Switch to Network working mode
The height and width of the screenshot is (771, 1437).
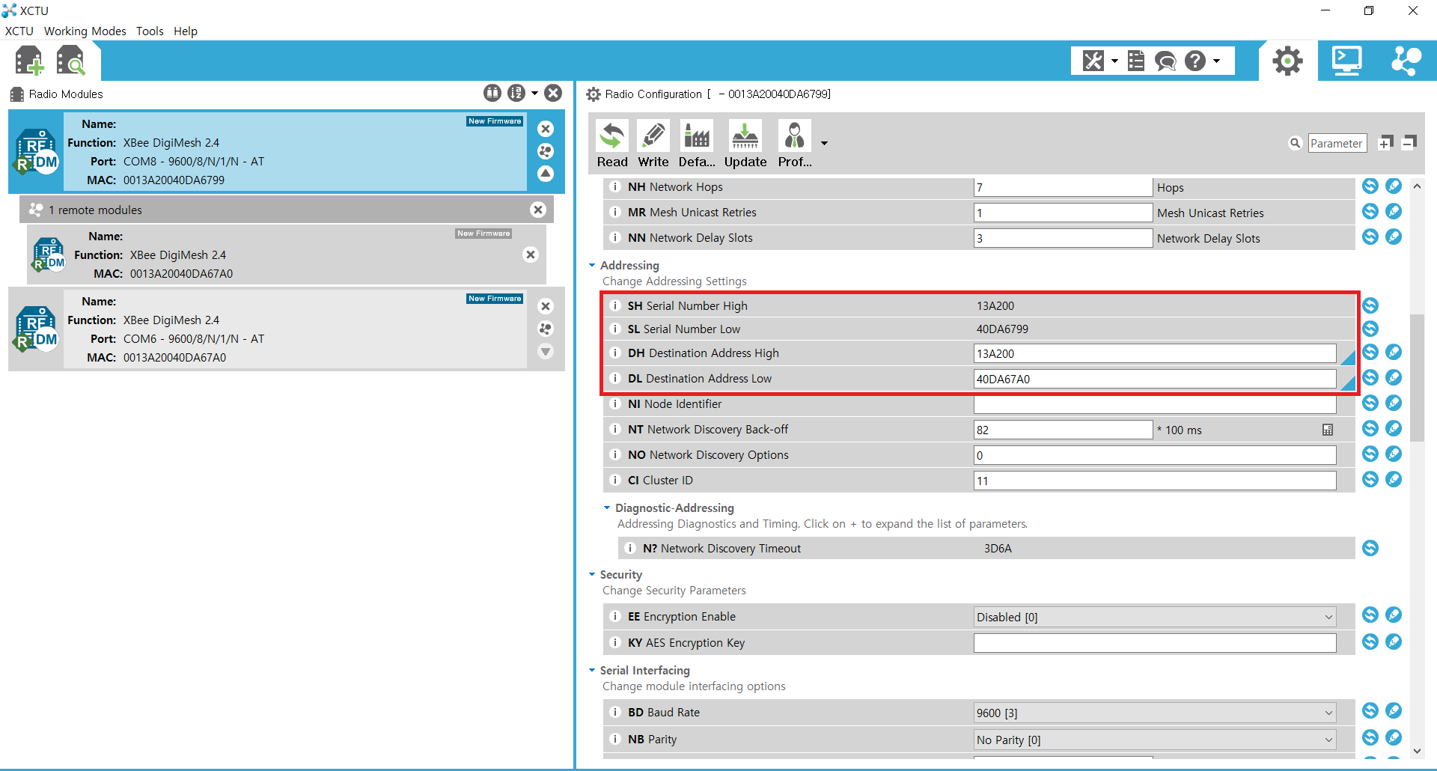(x=1406, y=61)
